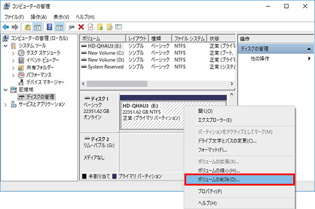Expand the サービスとアプリケーション node
The width and height of the screenshot is (315, 209).
(x=6, y=104)
